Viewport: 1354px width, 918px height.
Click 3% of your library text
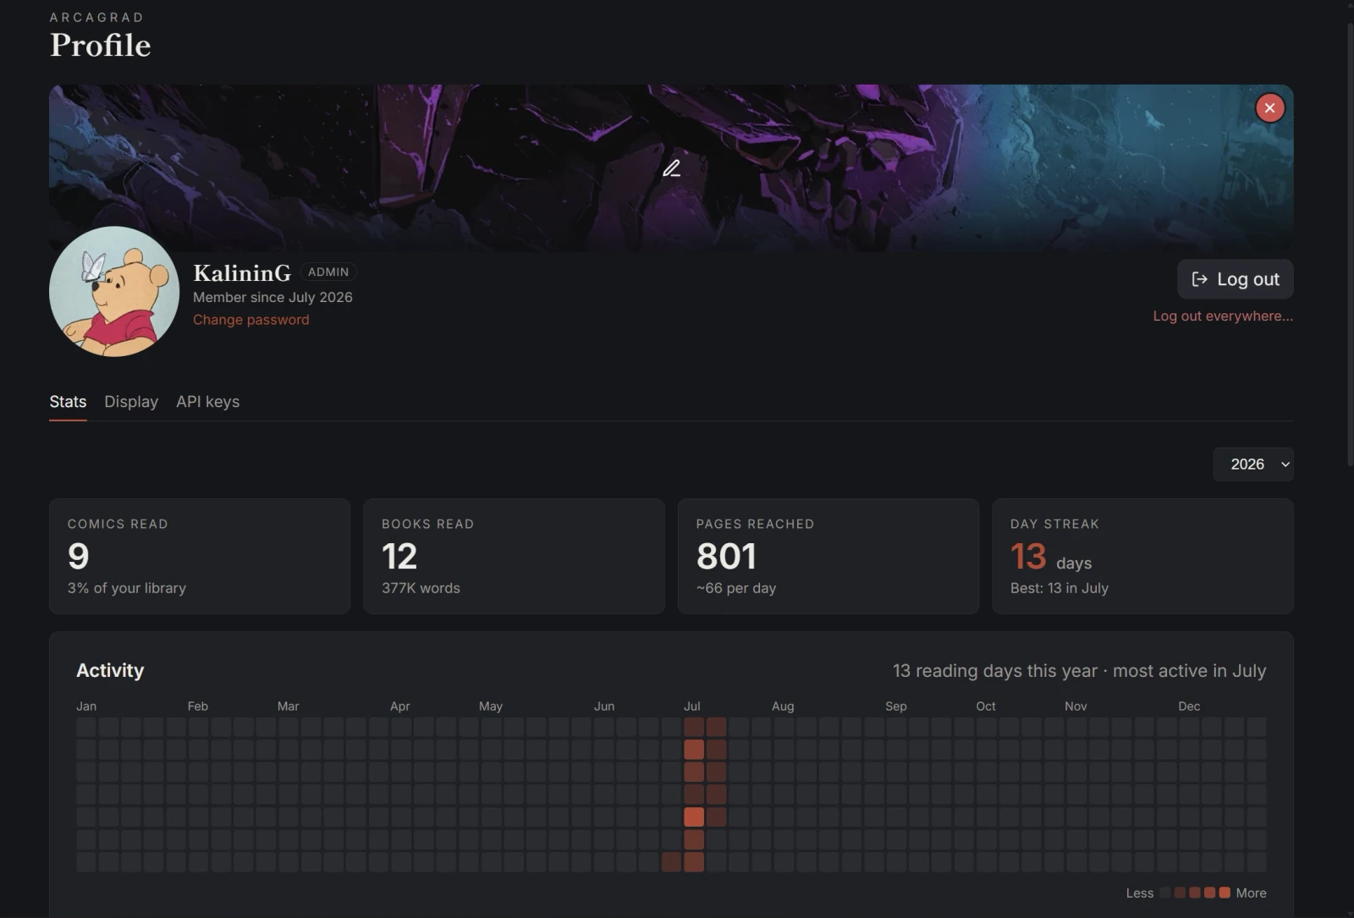click(127, 588)
